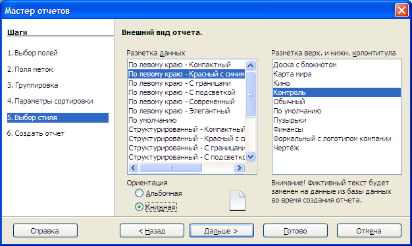
Task: Click the horizontal scrollbar right arrow
Action: pos(239,168)
